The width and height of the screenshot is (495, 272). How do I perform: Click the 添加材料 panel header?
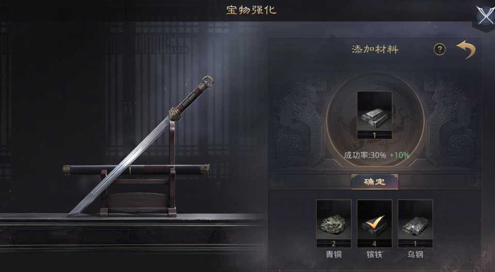click(x=375, y=49)
